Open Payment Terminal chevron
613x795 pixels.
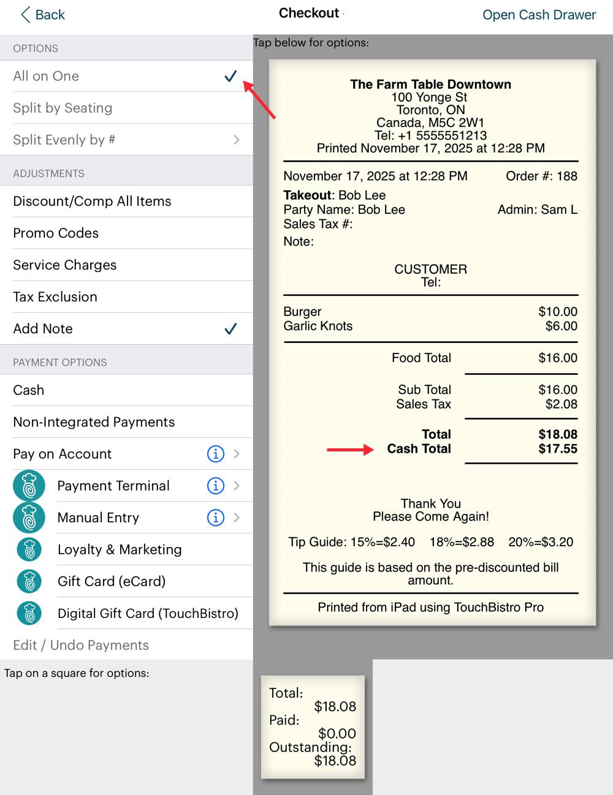237,486
